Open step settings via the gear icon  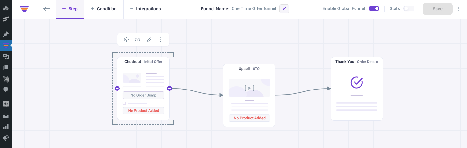(126, 40)
